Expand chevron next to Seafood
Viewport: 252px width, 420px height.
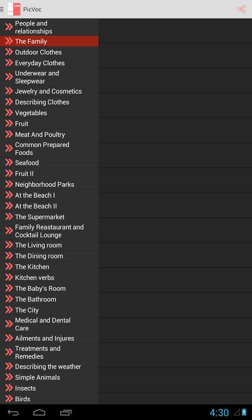(9, 162)
